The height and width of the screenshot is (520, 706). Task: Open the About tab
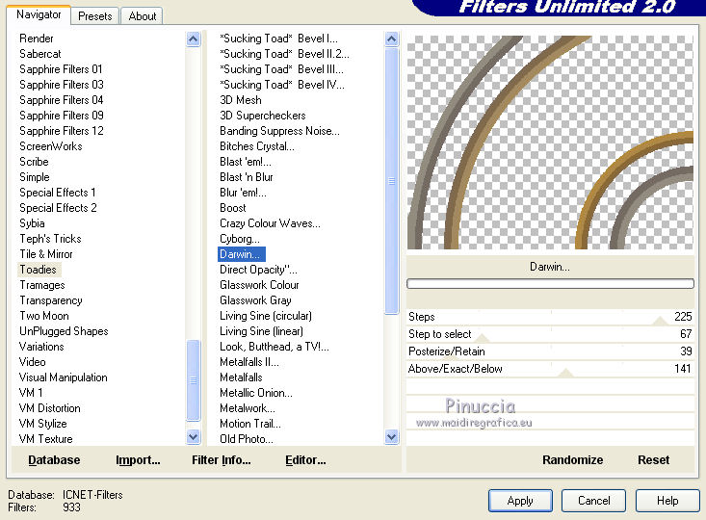tap(143, 16)
